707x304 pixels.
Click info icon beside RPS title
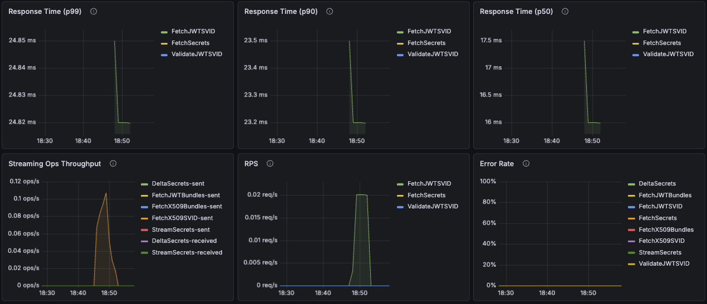(270, 163)
